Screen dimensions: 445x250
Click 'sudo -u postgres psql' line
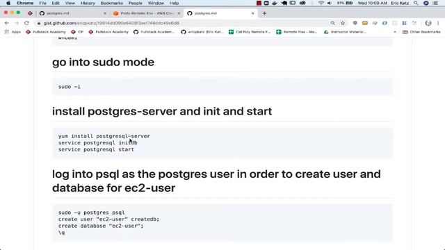coord(92,212)
